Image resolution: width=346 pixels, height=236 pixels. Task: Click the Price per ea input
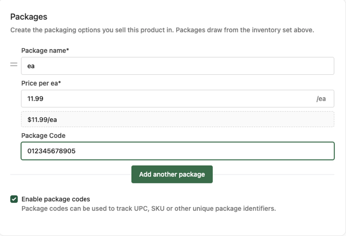coord(165,99)
